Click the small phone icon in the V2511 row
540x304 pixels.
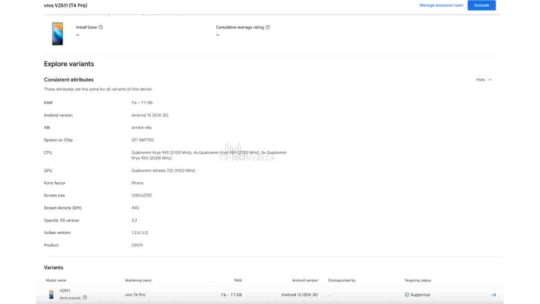tap(51, 295)
